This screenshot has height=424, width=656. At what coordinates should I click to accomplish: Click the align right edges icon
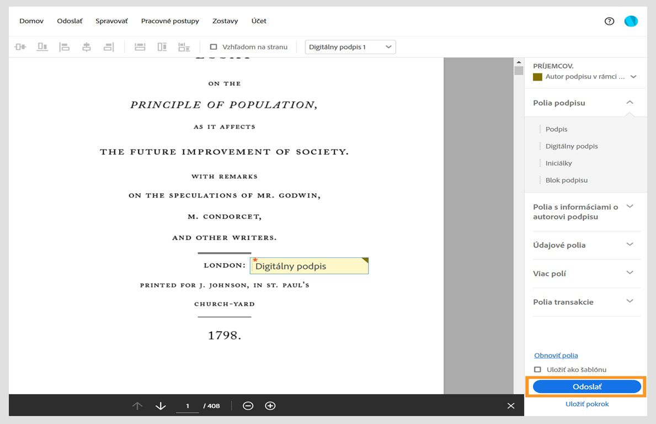tap(109, 47)
